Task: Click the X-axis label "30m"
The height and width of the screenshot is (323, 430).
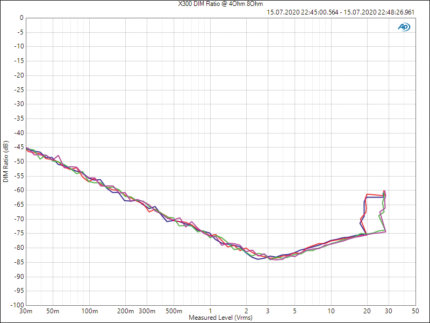Action: (x=26, y=311)
